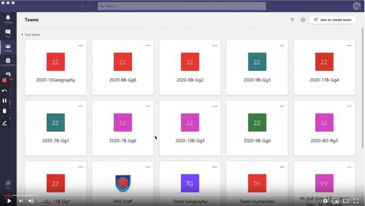Open Assignments in the left rail
Image resolution: width=365 pixels, height=206 pixels.
(x=8, y=62)
